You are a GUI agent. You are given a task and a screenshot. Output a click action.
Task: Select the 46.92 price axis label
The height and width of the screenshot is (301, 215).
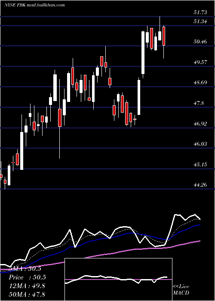click(x=200, y=124)
